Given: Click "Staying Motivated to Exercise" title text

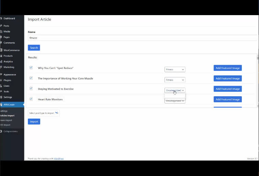Looking at the screenshot, I should [56, 89].
